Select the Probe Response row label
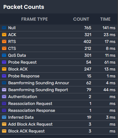Viewport: 118px width, 138px height. coord(24,76)
